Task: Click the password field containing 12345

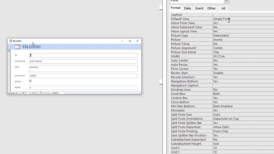Action: 83,76
